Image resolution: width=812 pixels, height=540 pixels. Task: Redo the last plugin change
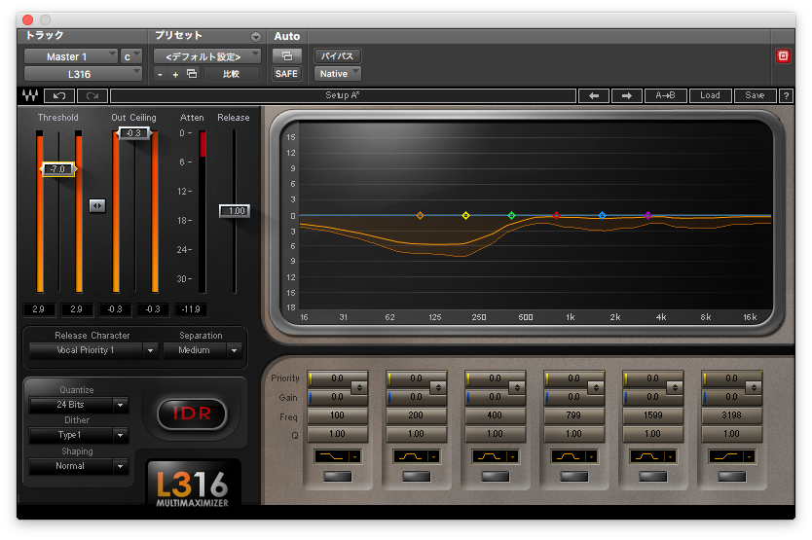tap(92, 95)
